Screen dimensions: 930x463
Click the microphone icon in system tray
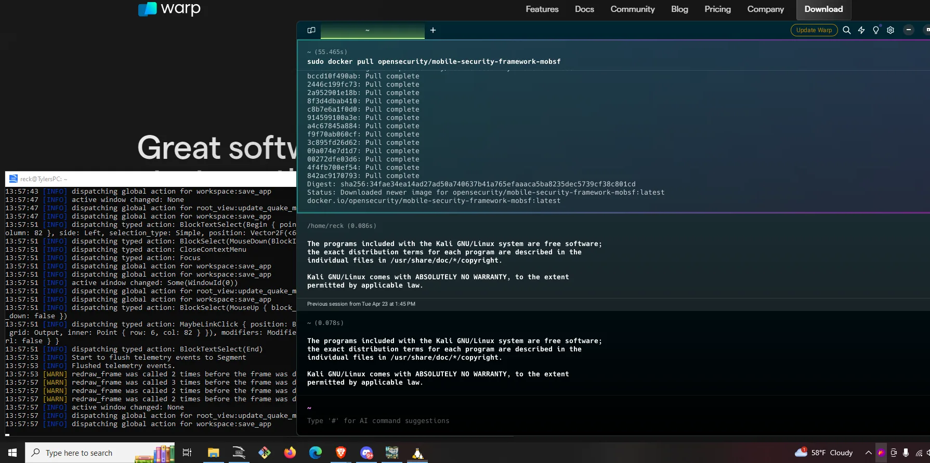tap(906, 453)
